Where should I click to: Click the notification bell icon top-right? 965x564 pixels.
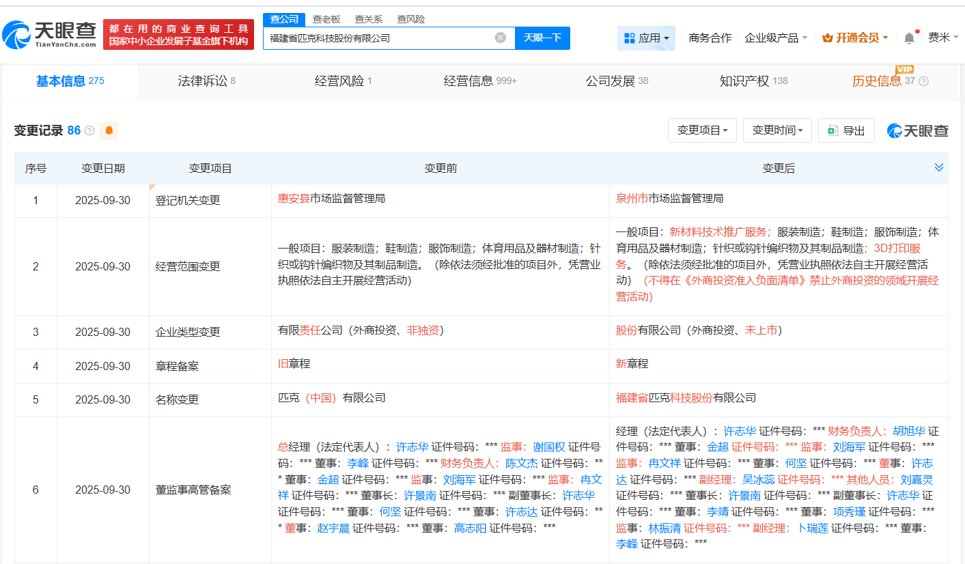[x=908, y=38]
